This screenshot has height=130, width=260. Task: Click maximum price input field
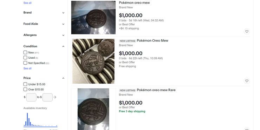[47, 97]
